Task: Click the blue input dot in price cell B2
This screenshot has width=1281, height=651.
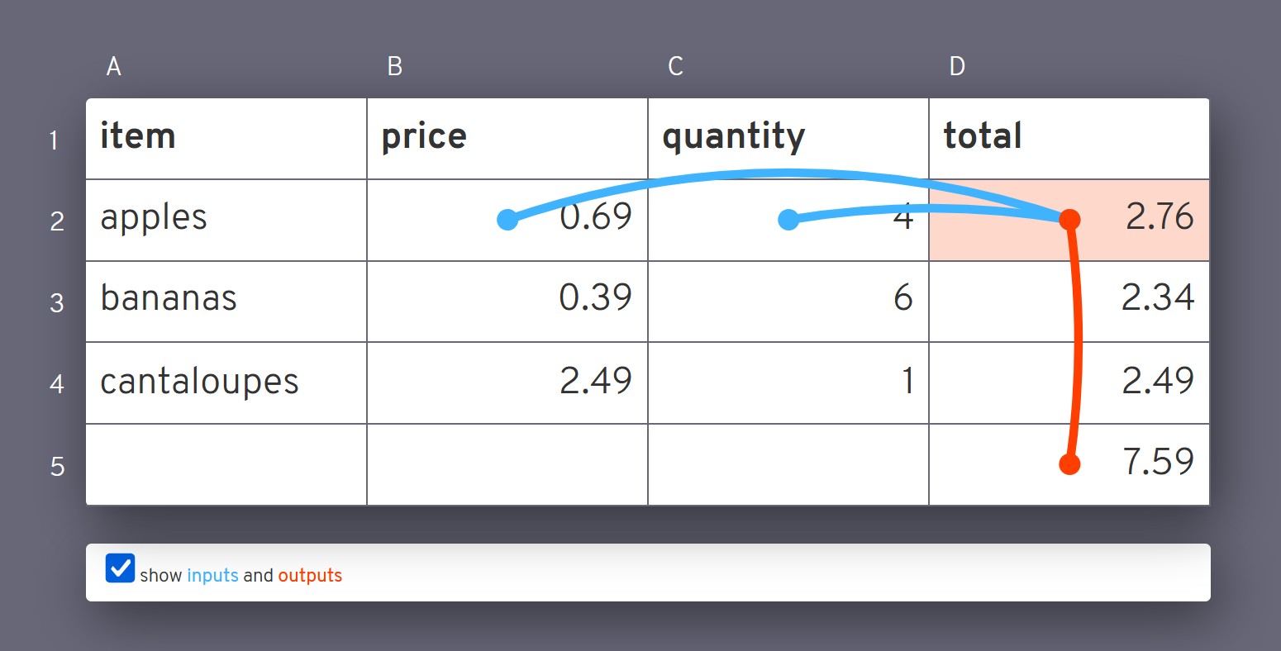Action: (x=507, y=220)
